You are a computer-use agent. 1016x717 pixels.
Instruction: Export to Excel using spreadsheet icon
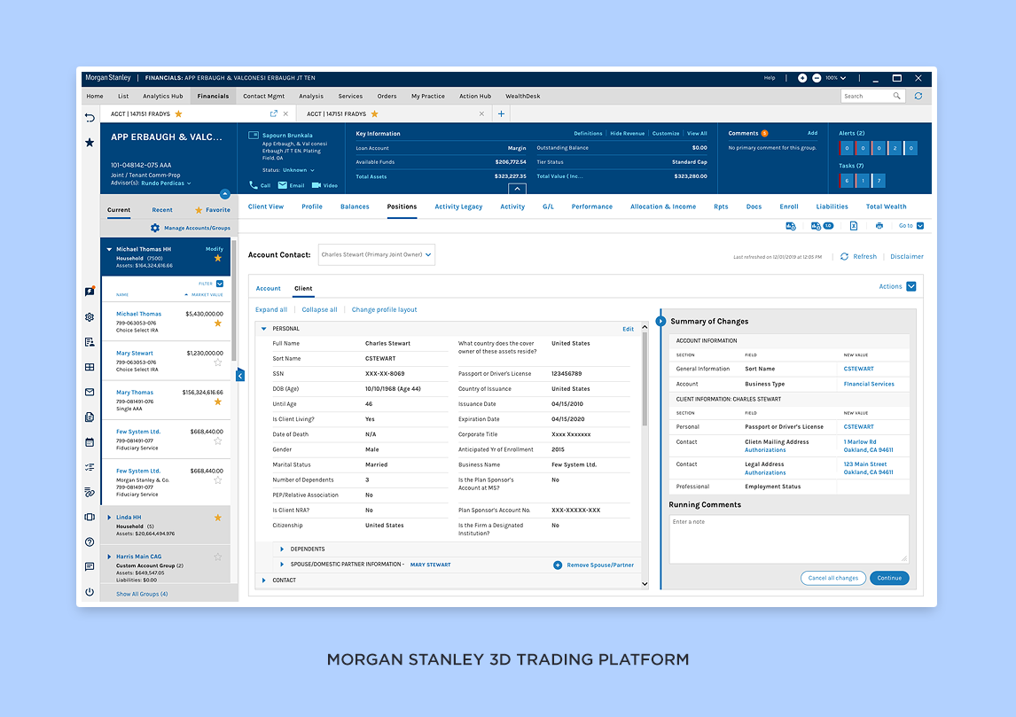(854, 225)
